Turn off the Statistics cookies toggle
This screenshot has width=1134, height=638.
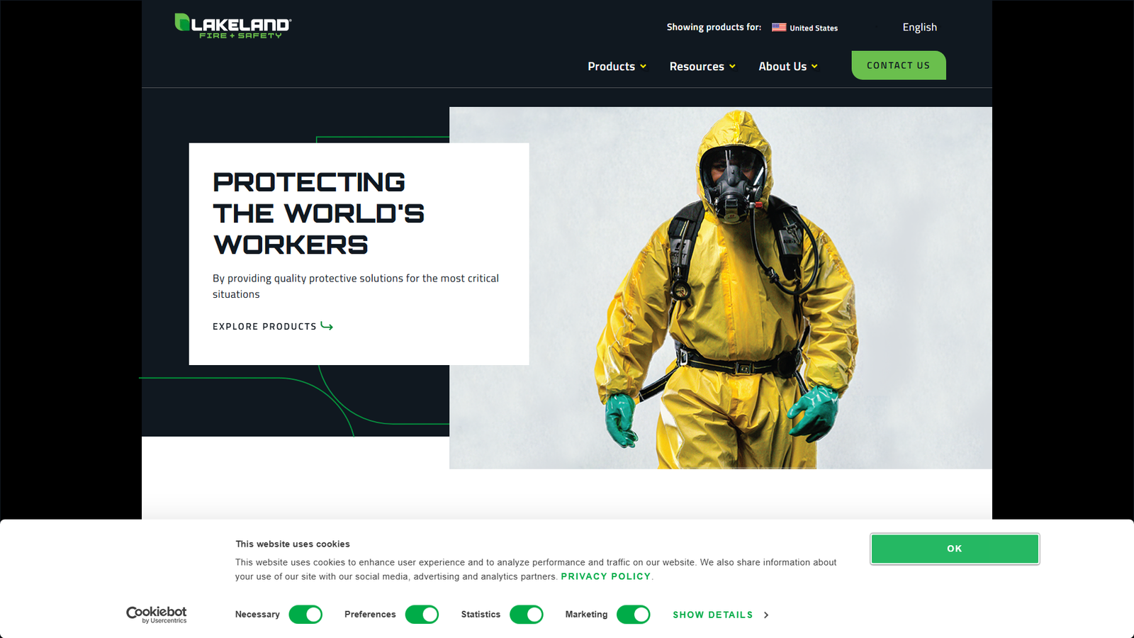point(527,615)
